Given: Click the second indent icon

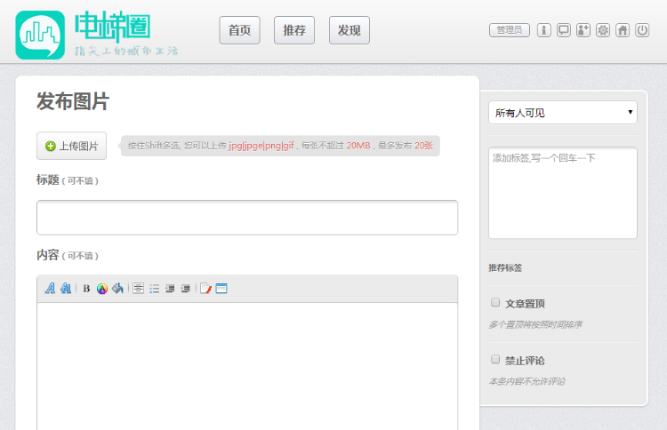Looking at the screenshot, I should tap(186, 289).
